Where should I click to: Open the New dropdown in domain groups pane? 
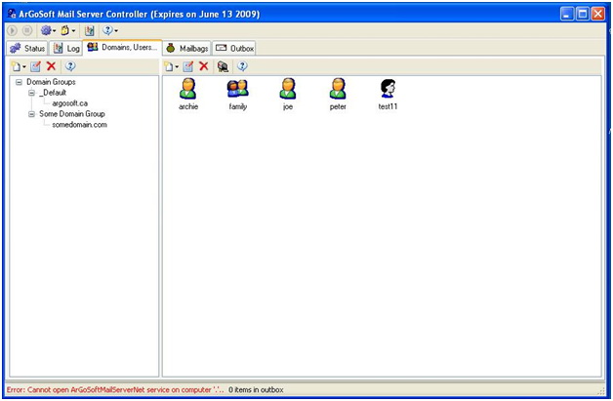tap(19, 66)
